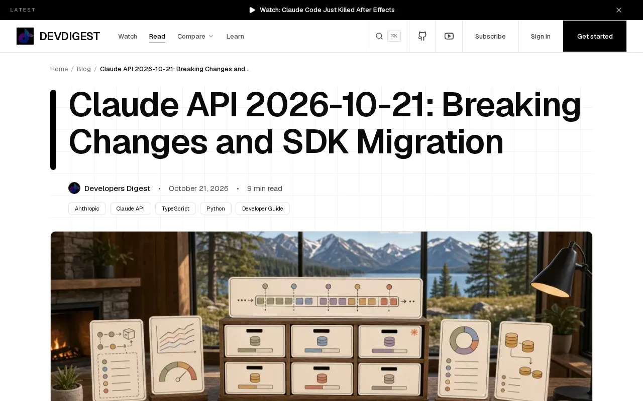The height and width of the screenshot is (401, 643).
Task: Open the Learn nav item
Action: pyautogui.click(x=235, y=36)
